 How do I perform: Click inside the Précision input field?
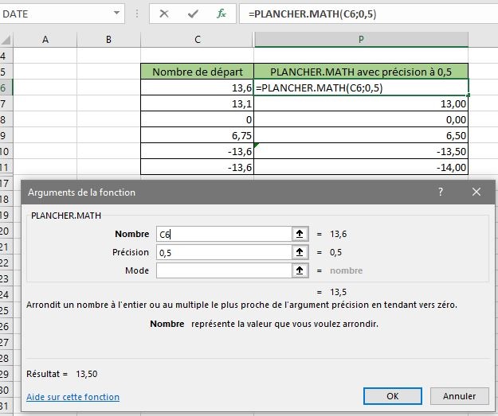[223, 252]
